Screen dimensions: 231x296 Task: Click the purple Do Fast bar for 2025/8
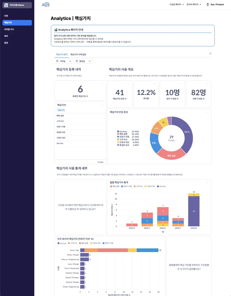(194, 211)
